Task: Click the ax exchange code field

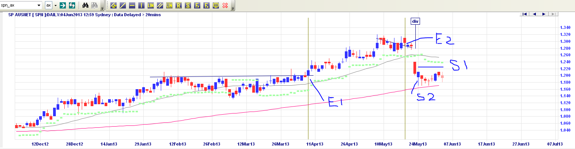Action: (48, 5)
